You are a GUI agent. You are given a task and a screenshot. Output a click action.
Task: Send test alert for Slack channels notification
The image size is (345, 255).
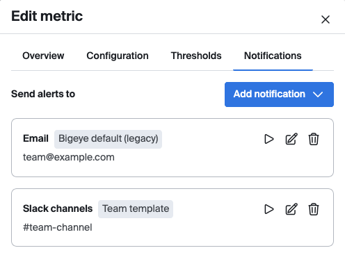pos(269,209)
